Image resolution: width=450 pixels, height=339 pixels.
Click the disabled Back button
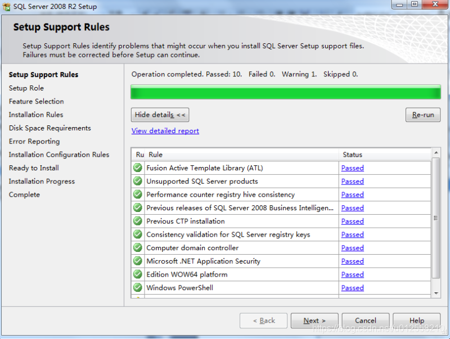click(263, 320)
